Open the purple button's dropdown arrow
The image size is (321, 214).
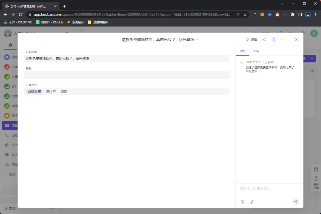312,59
